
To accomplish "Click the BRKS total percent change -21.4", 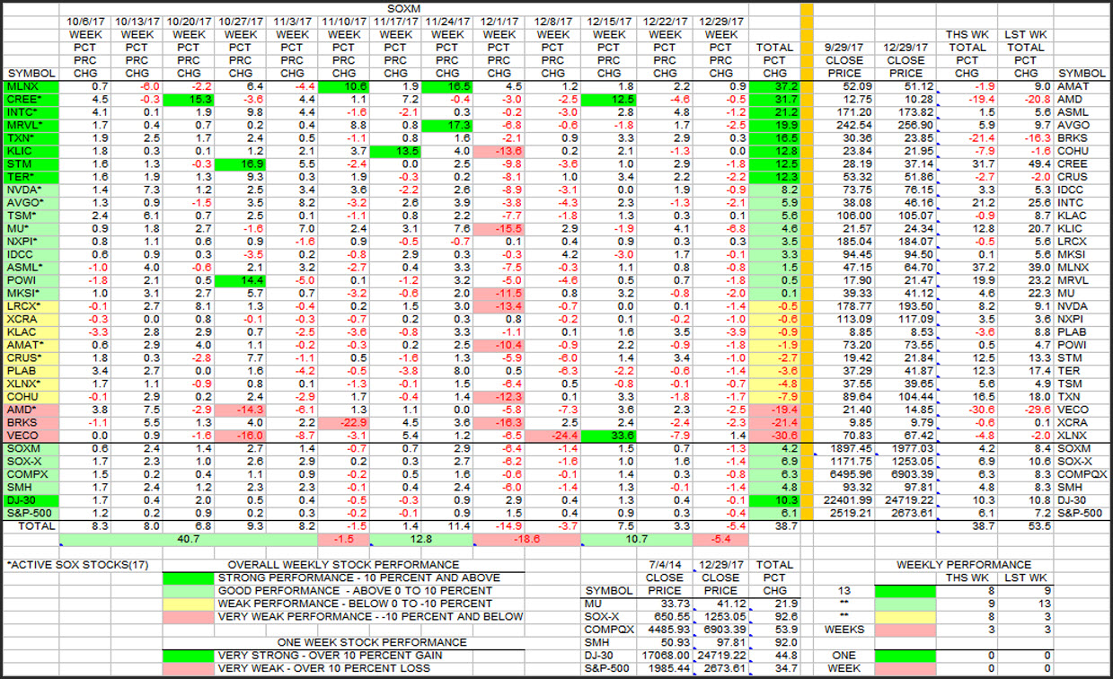I will [774, 422].
